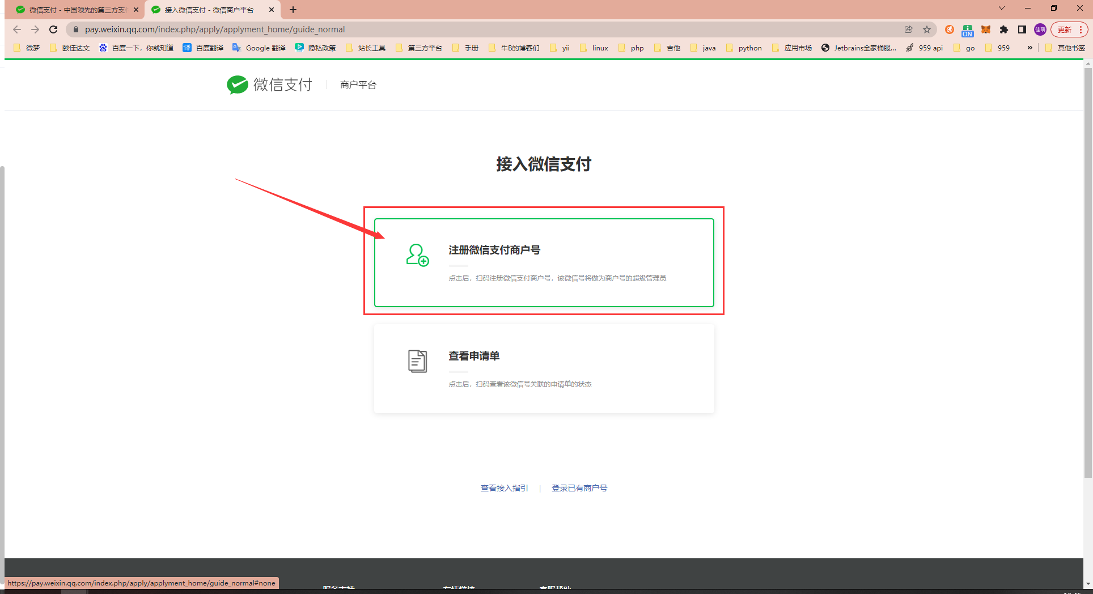Switch to first 微信支付 browser tab
1093x594 pixels.
(x=77, y=10)
